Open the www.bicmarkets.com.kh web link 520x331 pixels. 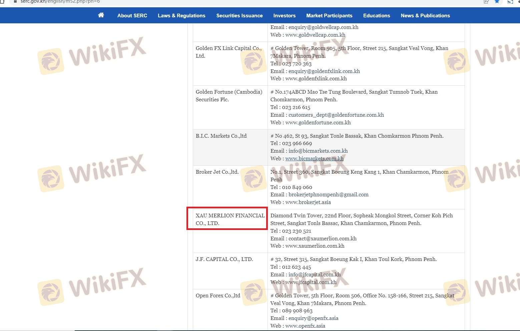[x=314, y=159]
